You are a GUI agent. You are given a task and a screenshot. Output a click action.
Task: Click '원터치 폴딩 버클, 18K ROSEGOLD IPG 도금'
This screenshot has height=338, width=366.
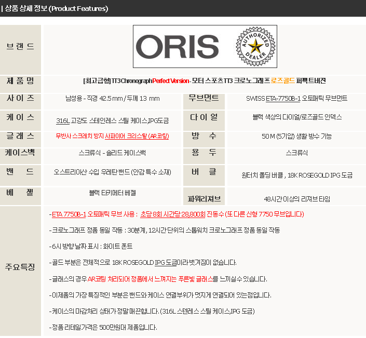click(297, 175)
